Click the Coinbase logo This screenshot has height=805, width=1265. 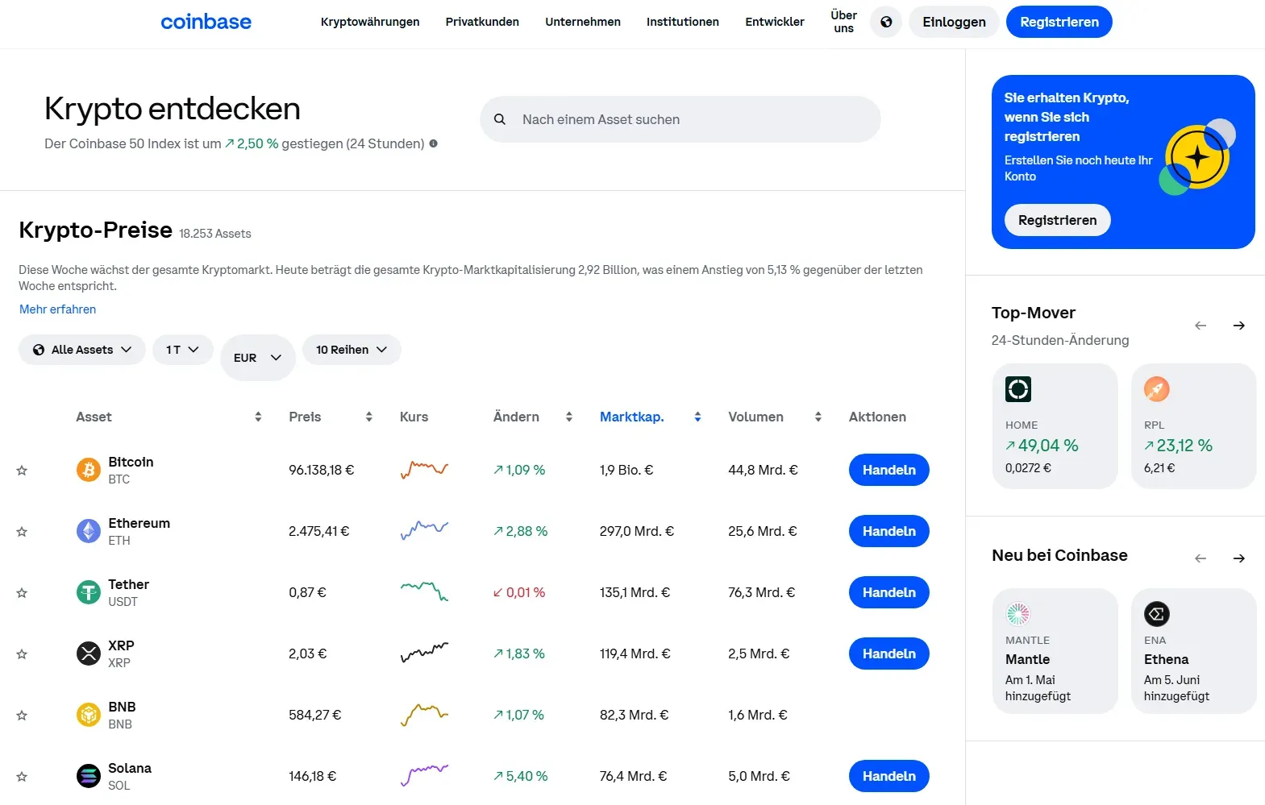click(206, 22)
